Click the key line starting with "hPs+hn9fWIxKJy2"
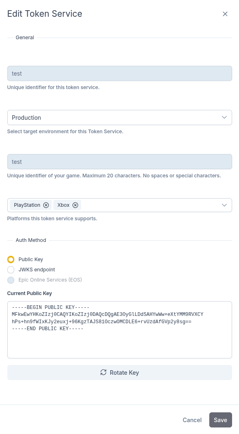 [x=101, y=322]
